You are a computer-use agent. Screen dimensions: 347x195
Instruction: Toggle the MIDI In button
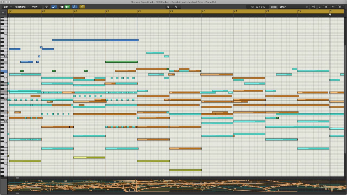(x=62, y=7)
